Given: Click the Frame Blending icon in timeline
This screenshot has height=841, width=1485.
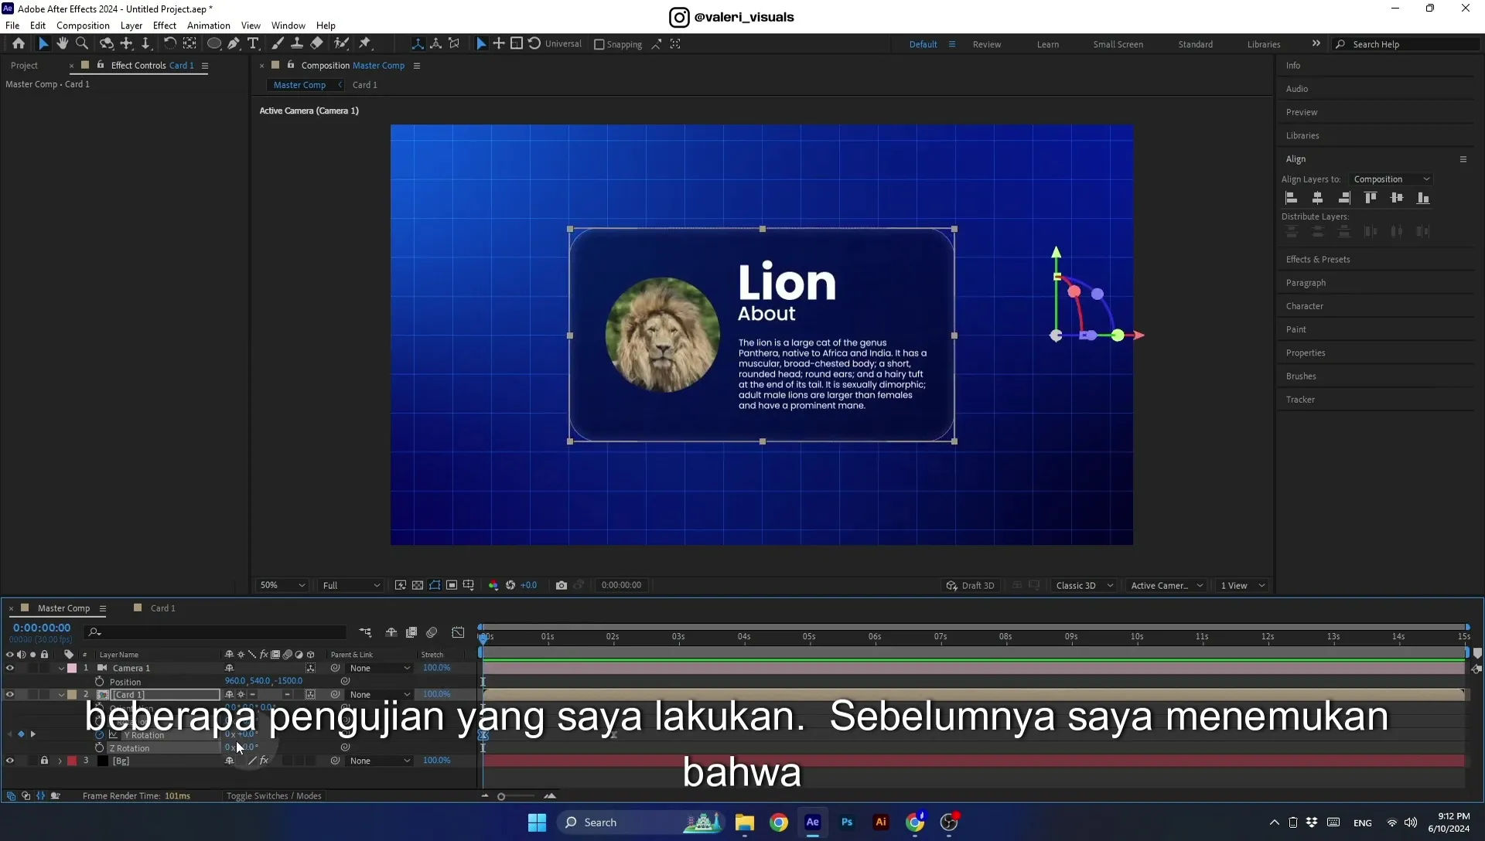Looking at the screenshot, I should 411,632.
